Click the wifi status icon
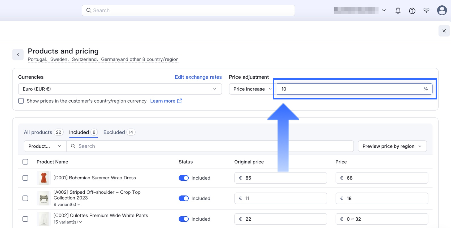The width and height of the screenshot is (451, 228). (x=426, y=11)
